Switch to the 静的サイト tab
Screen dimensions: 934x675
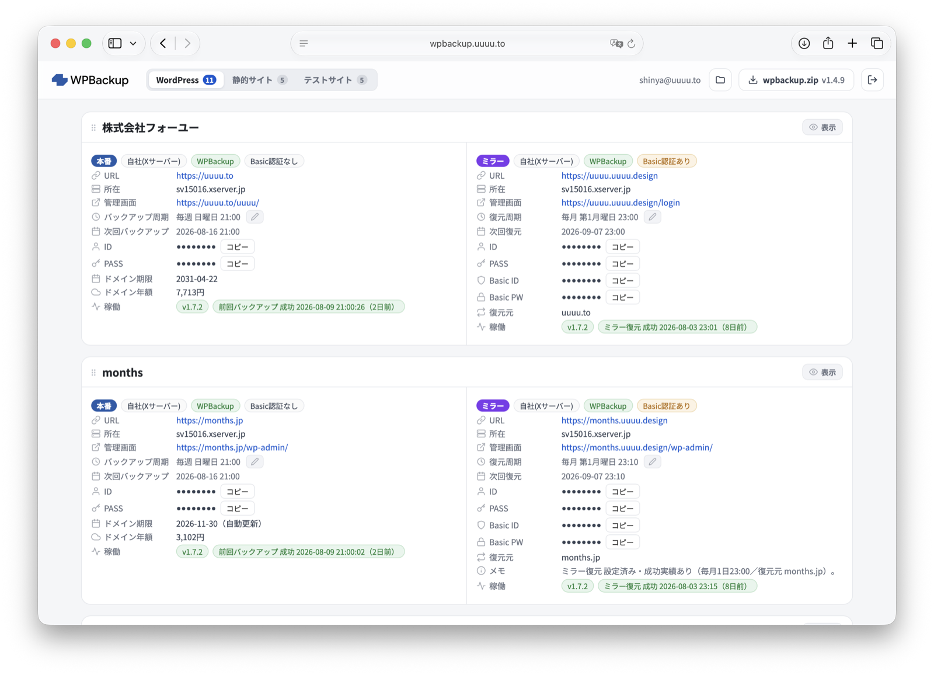259,80
